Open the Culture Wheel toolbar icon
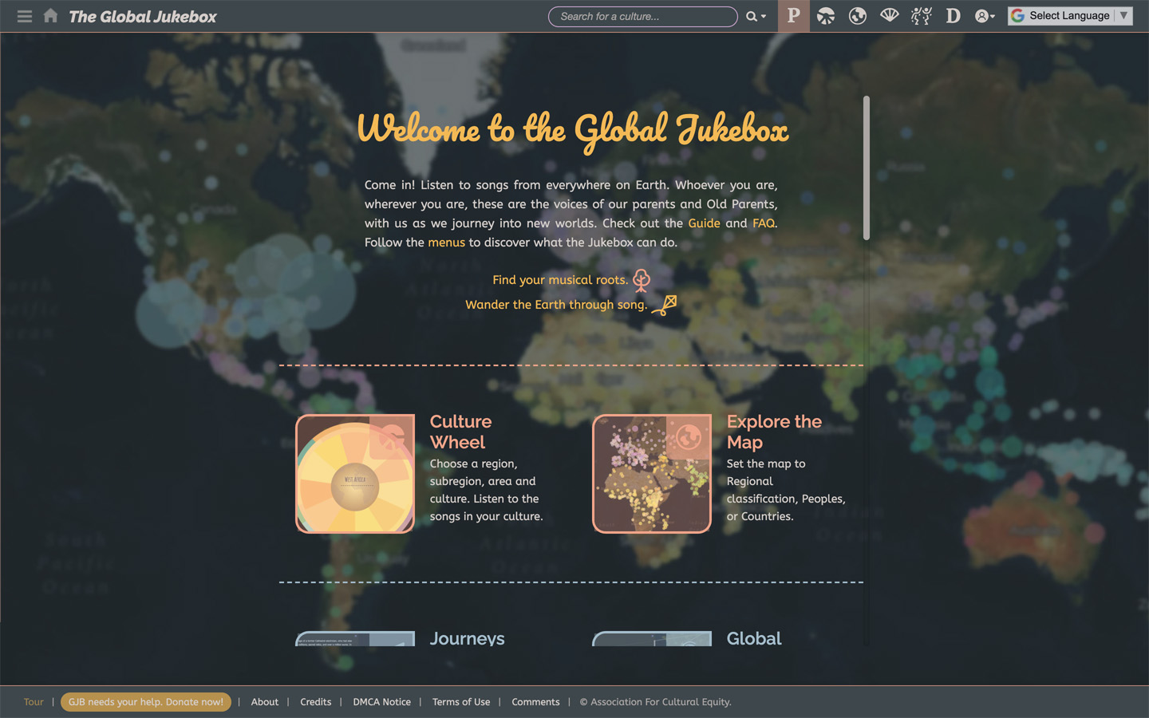This screenshot has height=718, width=1149. click(826, 16)
